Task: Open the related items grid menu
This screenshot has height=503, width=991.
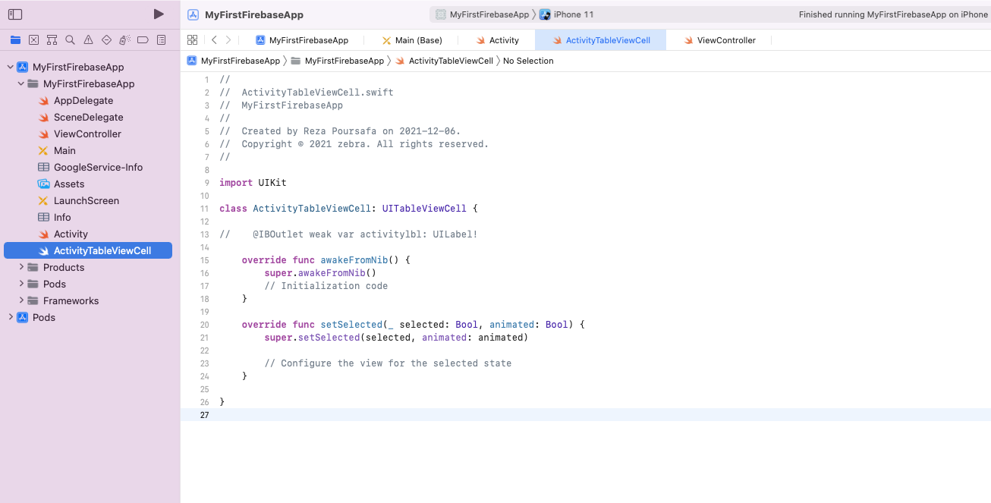Action: (192, 40)
